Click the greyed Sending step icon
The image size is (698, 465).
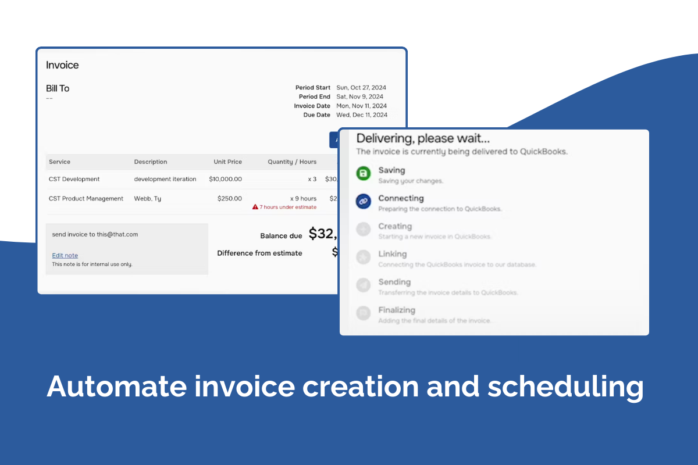tap(364, 285)
